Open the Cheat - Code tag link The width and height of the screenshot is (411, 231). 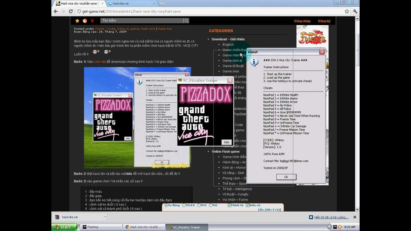(105, 29)
